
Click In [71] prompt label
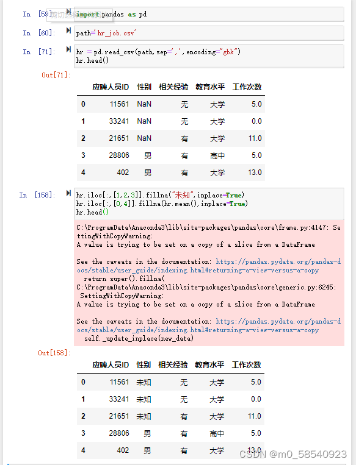(x=39, y=52)
